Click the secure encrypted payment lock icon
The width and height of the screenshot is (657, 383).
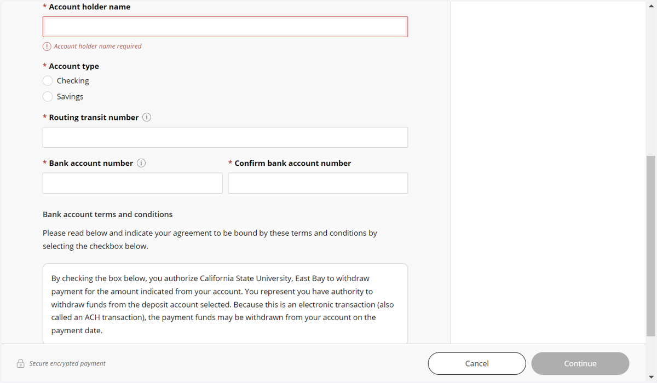(x=20, y=363)
